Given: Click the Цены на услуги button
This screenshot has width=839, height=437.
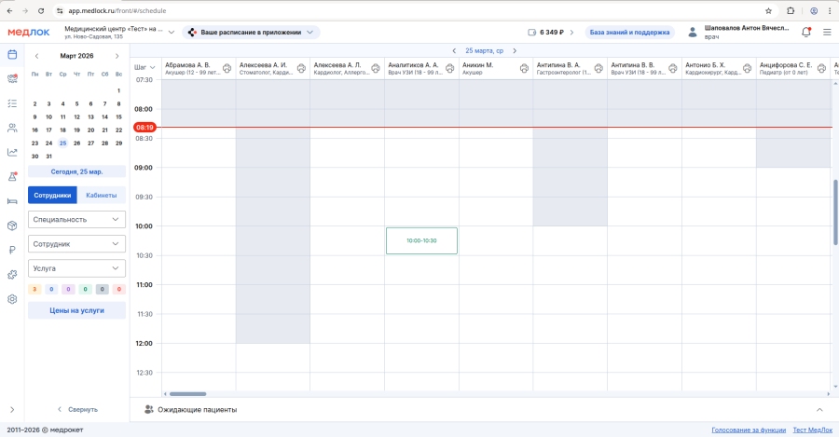Looking at the screenshot, I should pos(76,310).
